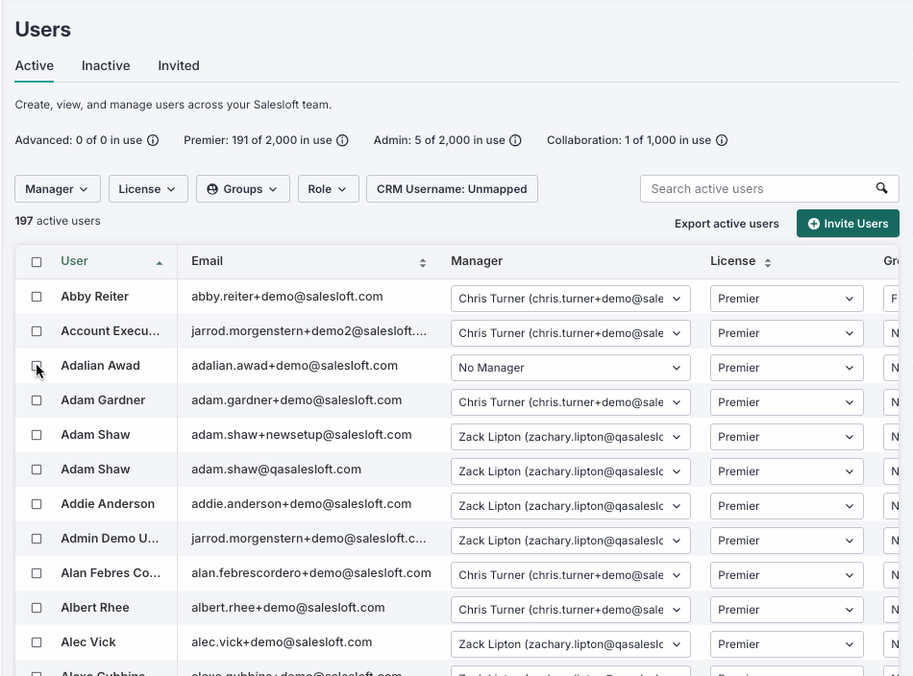Image resolution: width=913 pixels, height=676 pixels.
Task: Click email adam.shaw@qasalesloft.com
Action: (276, 470)
